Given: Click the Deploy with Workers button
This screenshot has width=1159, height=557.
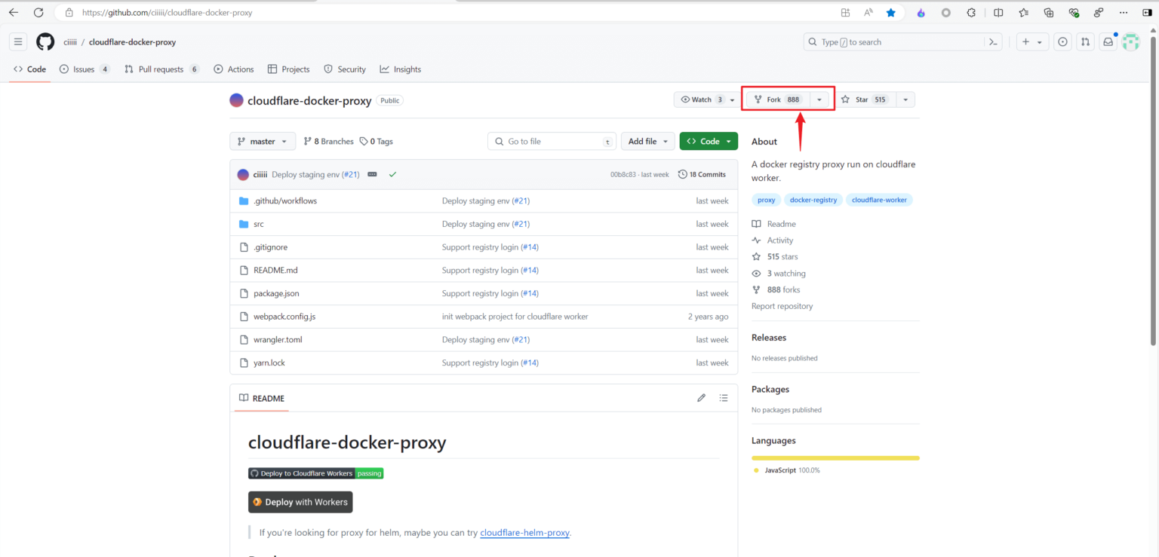Looking at the screenshot, I should click(300, 501).
